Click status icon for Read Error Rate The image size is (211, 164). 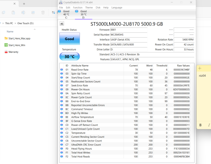pos(62,70)
